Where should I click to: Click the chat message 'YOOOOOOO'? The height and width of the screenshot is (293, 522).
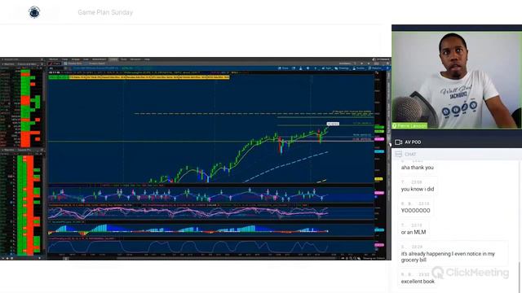pos(415,211)
